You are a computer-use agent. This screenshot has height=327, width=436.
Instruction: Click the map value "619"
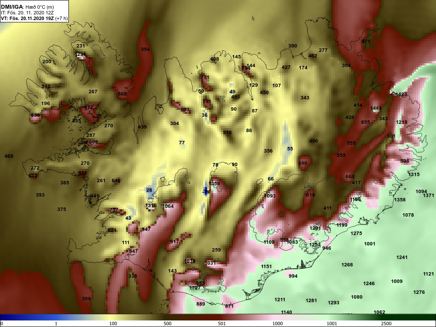point(310,195)
